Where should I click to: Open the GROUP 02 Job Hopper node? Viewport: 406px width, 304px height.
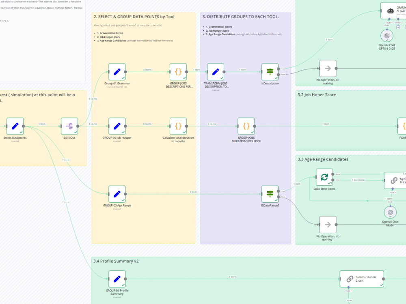tap(117, 126)
